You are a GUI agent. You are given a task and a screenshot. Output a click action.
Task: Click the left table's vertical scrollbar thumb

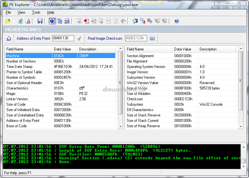[120, 82]
